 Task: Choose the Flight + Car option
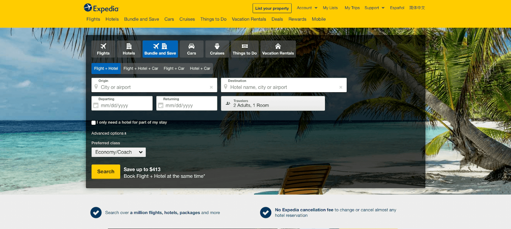[x=174, y=68]
